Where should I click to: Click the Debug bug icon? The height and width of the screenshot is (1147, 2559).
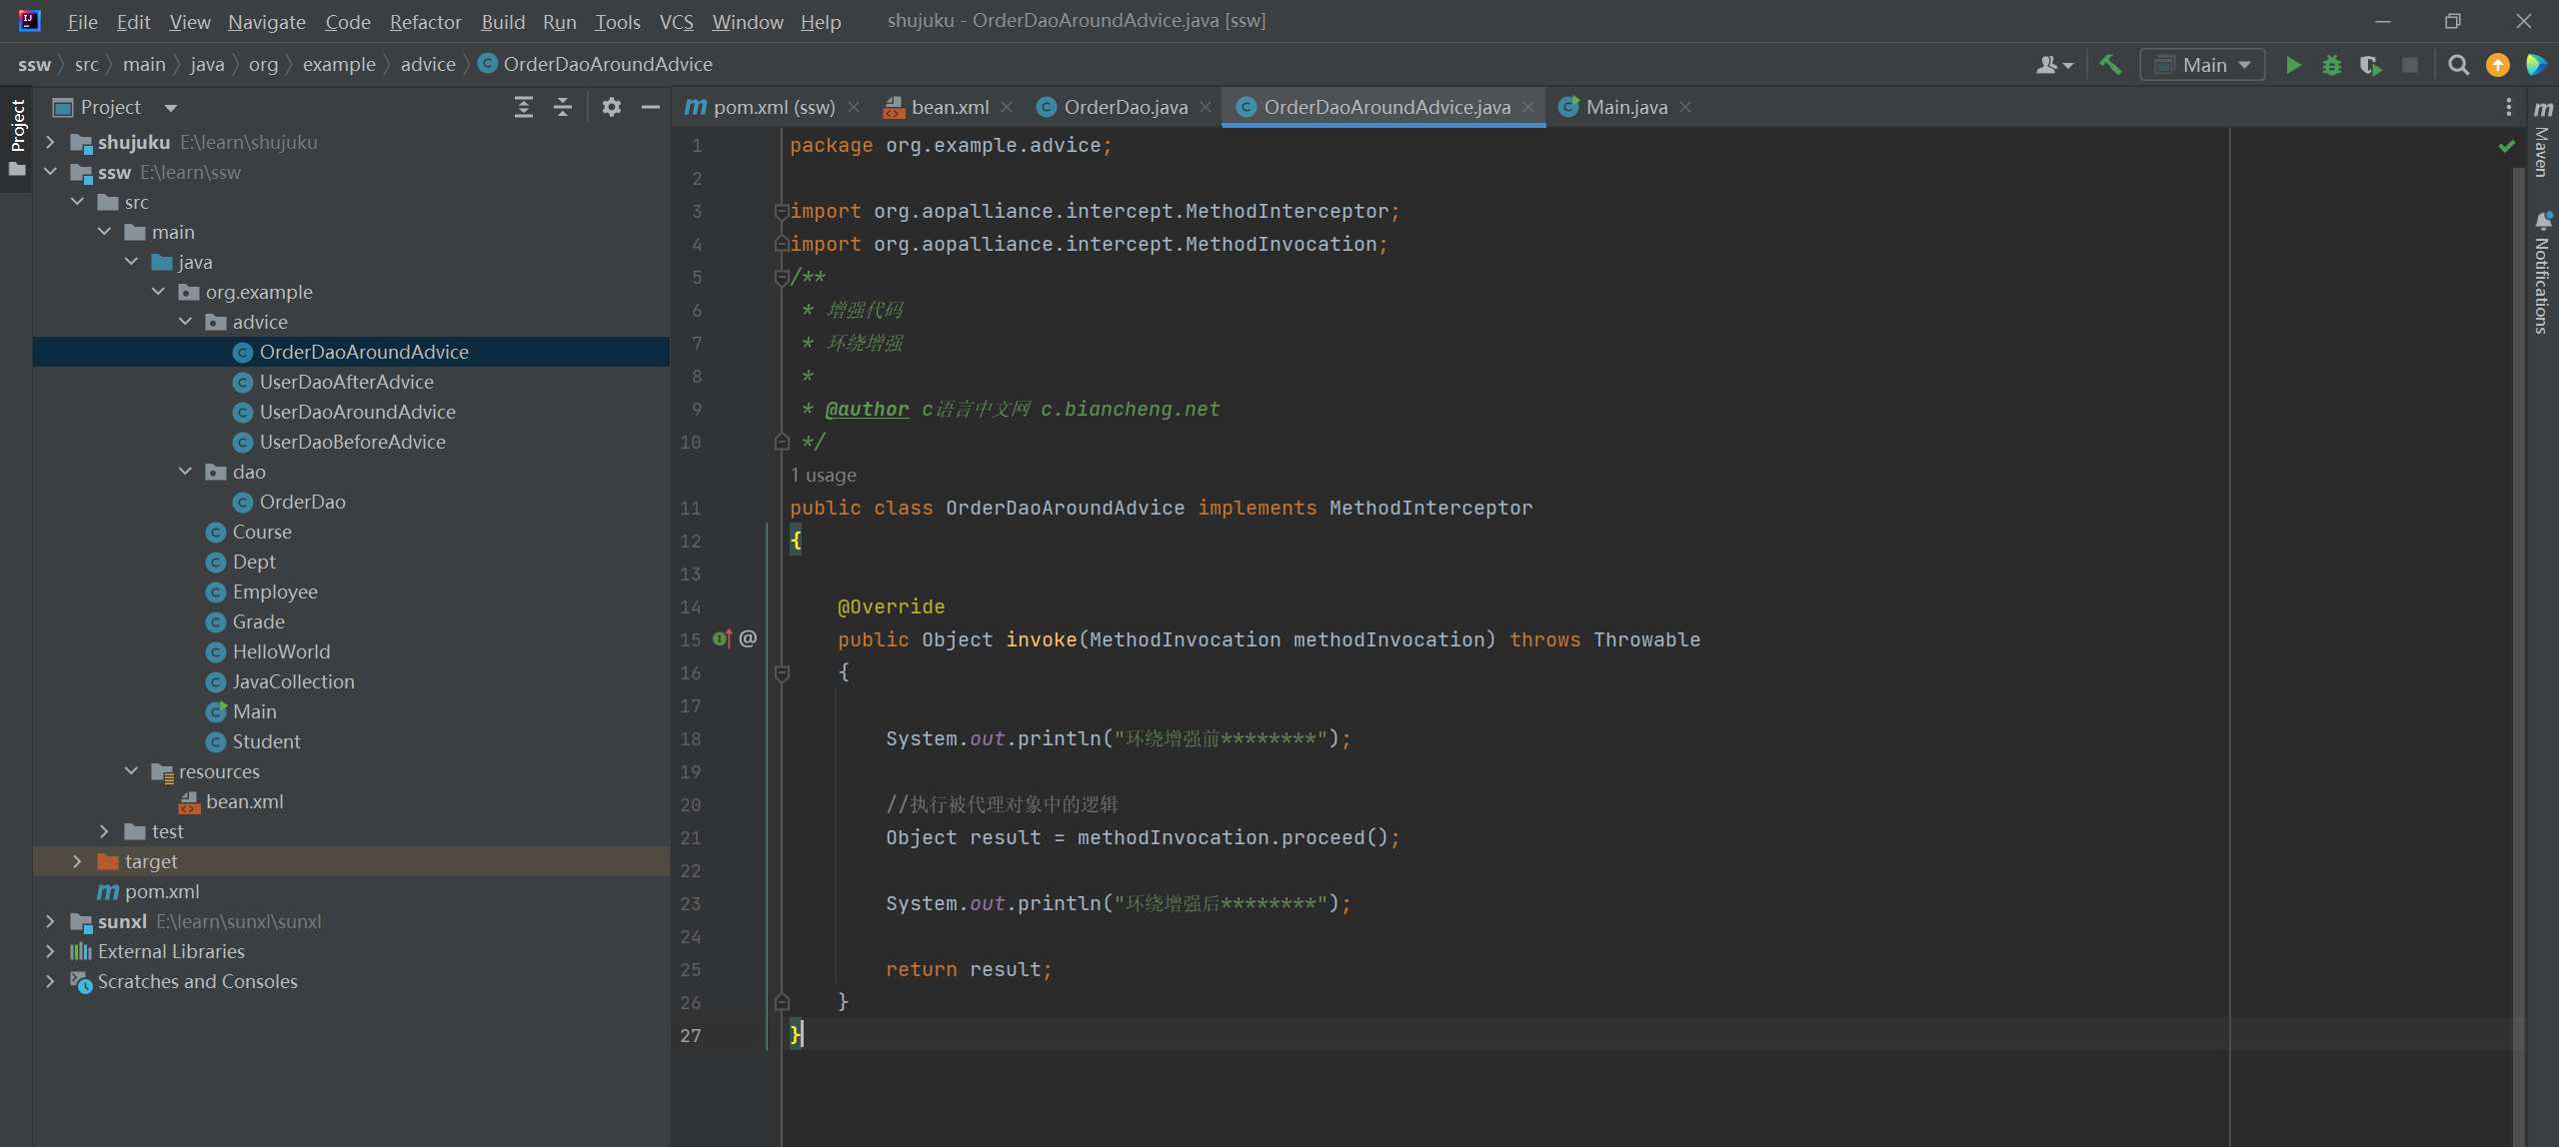[x=2332, y=65]
